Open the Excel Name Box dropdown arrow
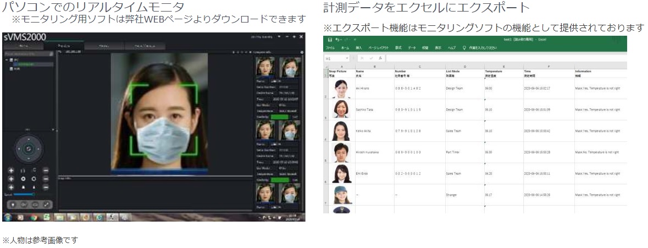Screen dimensions: 648x248 click(347, 58)
